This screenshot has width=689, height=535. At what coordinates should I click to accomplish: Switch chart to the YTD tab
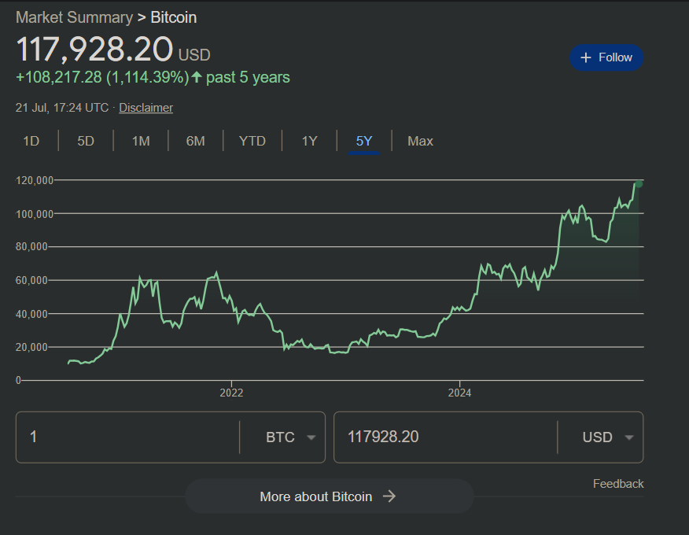252,141
